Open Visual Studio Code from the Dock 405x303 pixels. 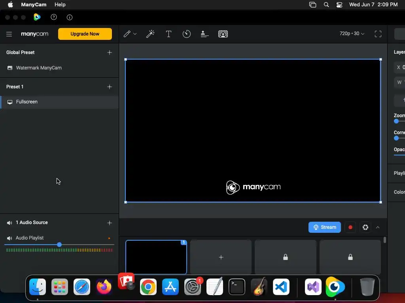click(281, 287)
